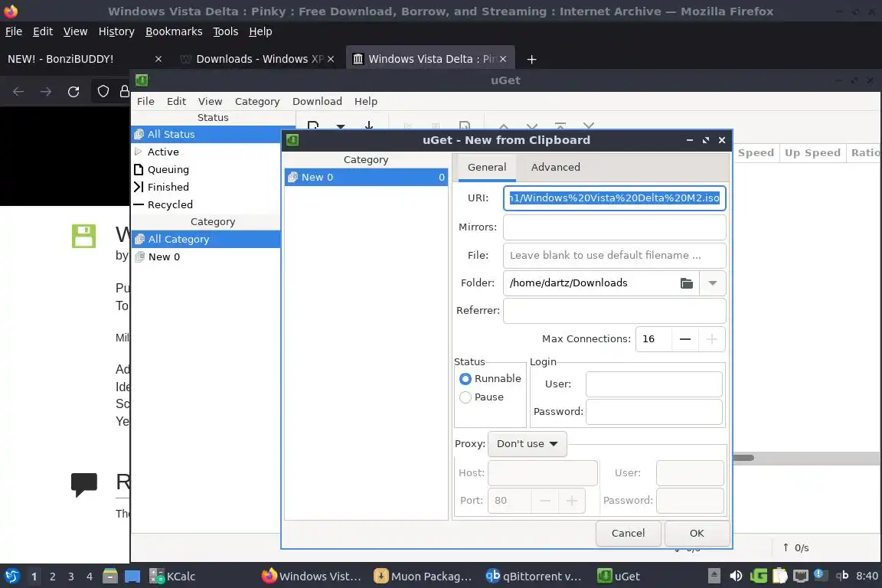The height and width of the screenshot is (588, 882).
Task: Open file manager from taskbar
Action: tap(110, 577)
